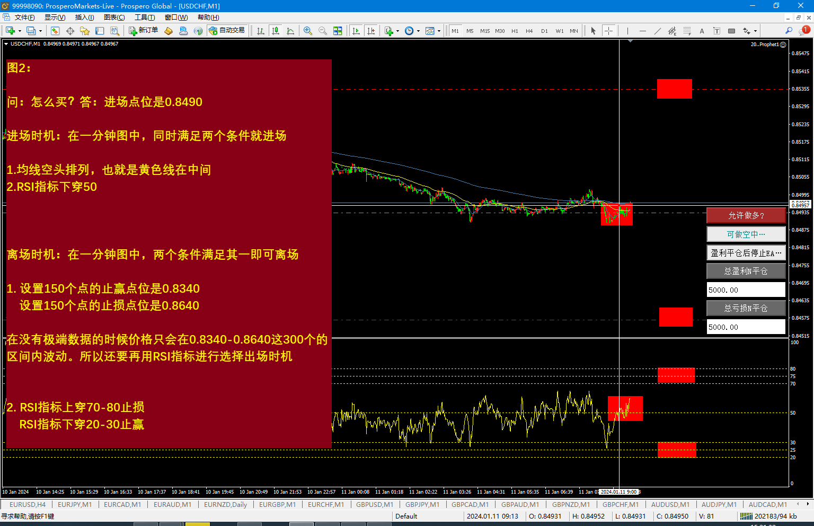Open the 插入(I) menu

(x=84, y=17)
